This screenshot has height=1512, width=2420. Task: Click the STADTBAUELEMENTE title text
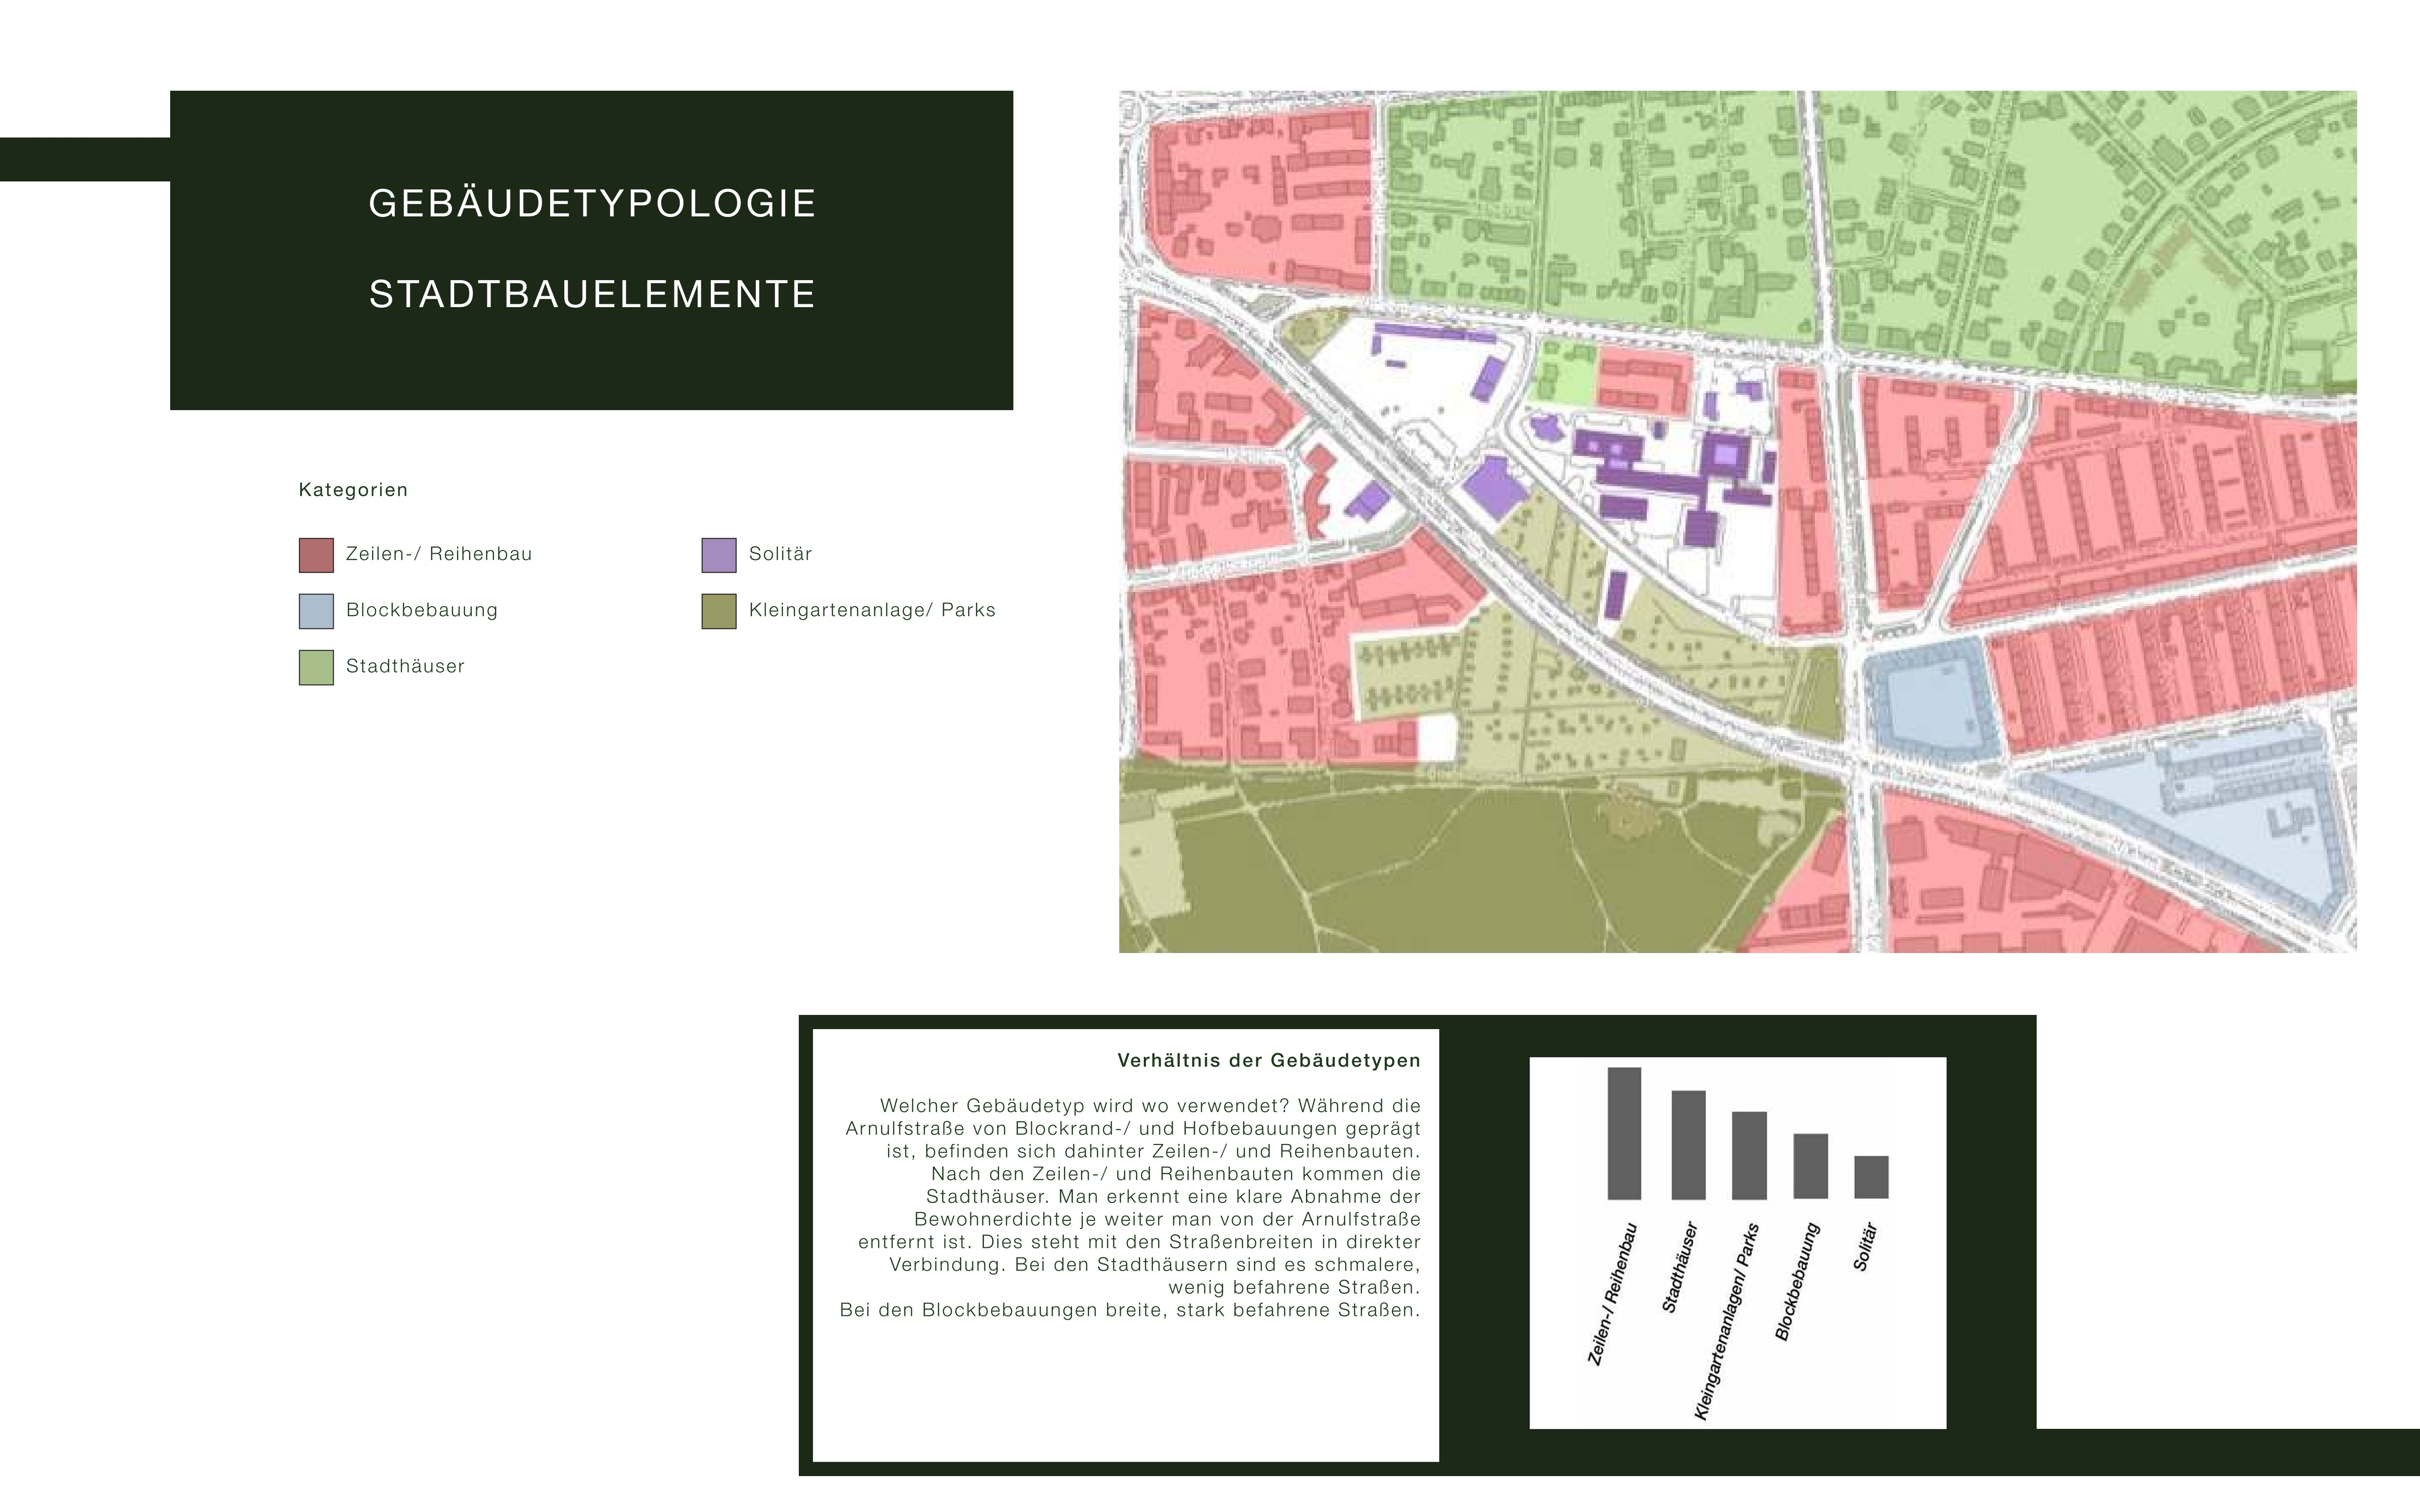[x=592, y=295]
